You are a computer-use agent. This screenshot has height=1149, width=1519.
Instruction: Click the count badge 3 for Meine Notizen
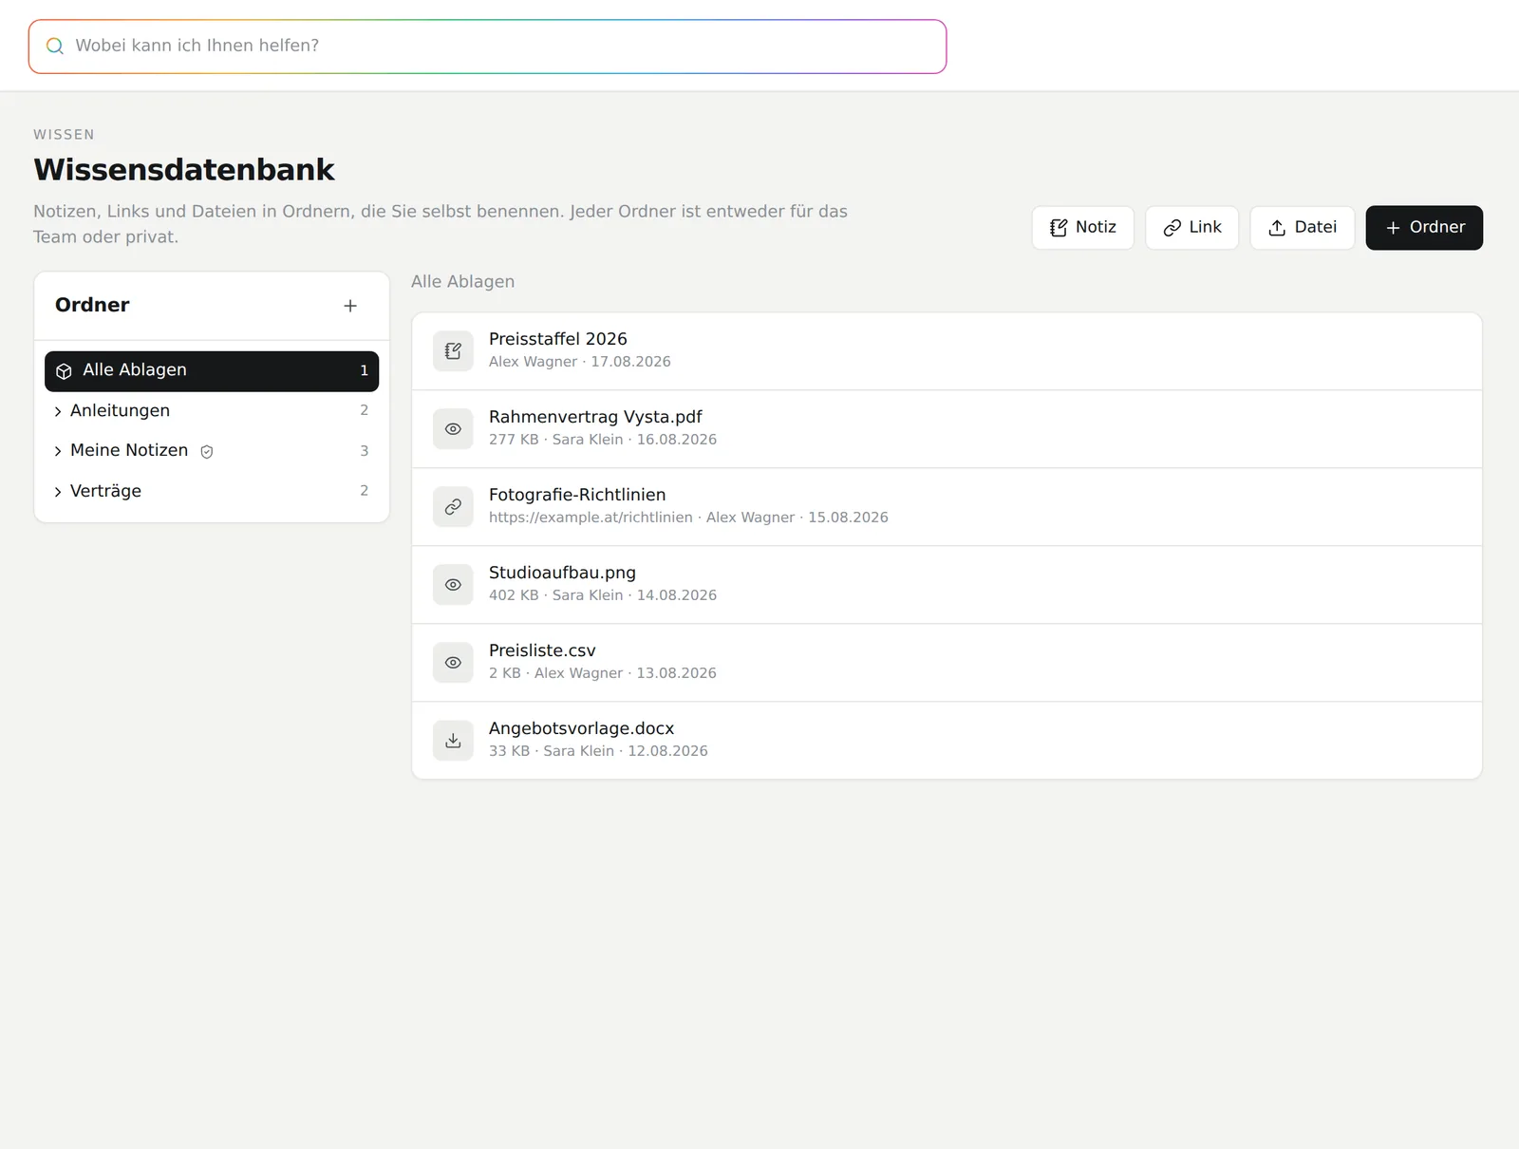pyautogui.click(x=364, y=451)
